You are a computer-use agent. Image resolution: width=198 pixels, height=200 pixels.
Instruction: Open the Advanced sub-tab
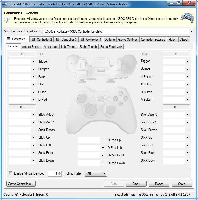(51, 47)
